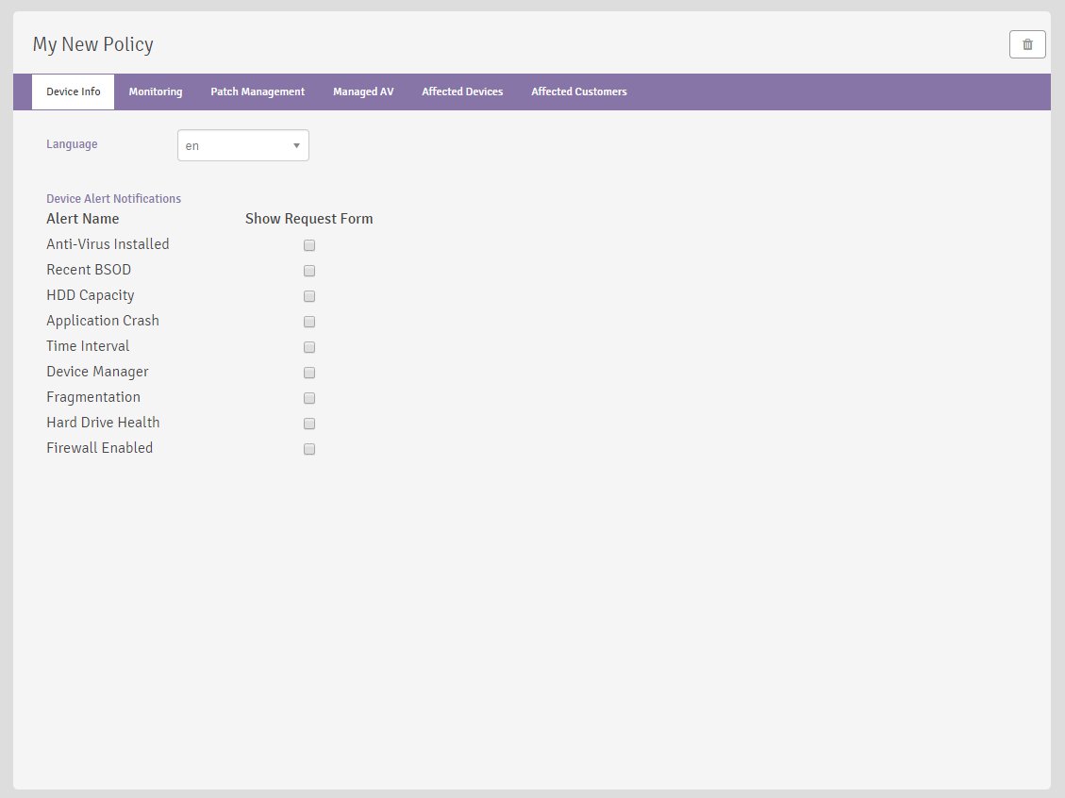
Task: Select the Time Interval checkbox
Action: point(309,347)
